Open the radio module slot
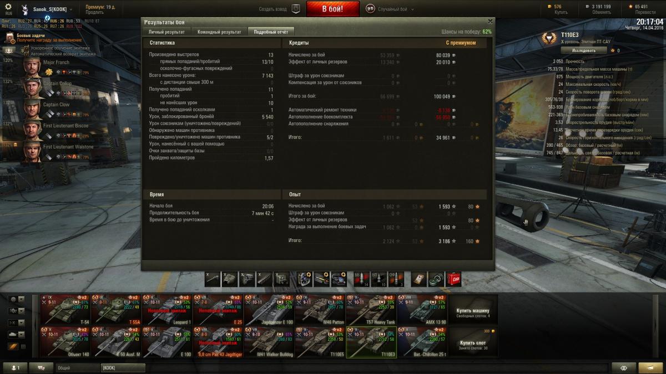Image resolution: width=666 pixels, height=374 pixels. (x=282, y=279)
